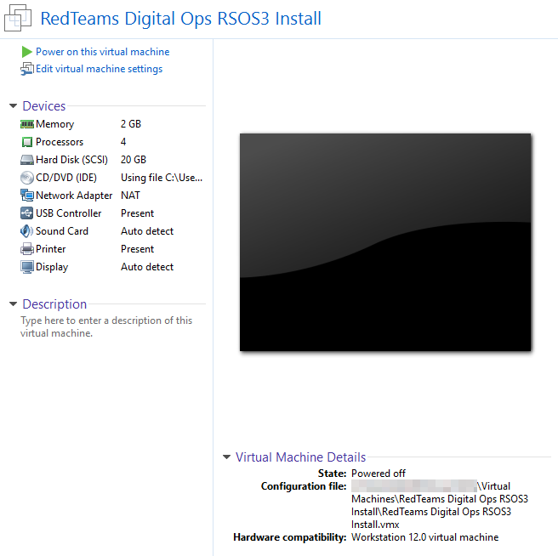Click the 'Hardware compatibility:' label

pyautogui.click(x=290, y=537)
